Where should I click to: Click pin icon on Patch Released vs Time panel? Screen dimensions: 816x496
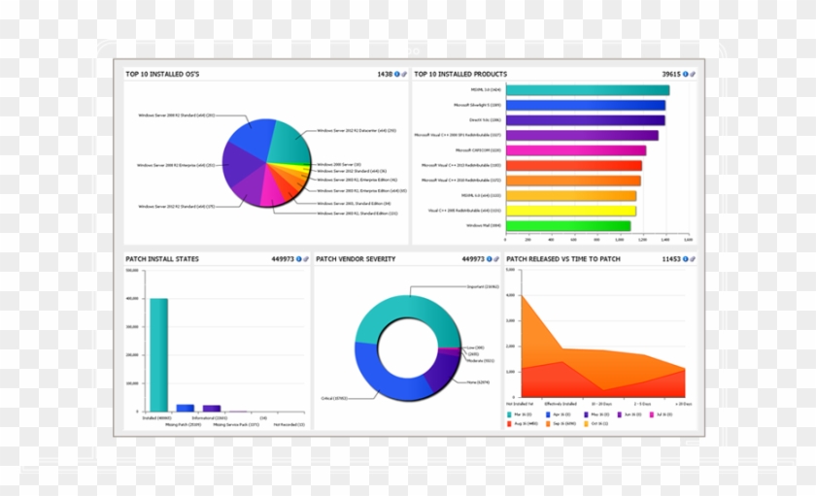(x=693, y=259)
